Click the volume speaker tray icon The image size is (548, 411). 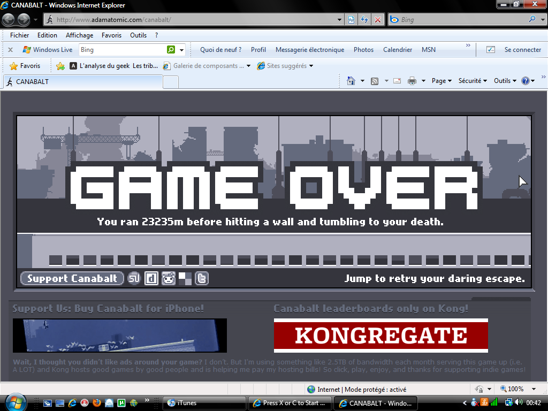click(x=518, y=402)
